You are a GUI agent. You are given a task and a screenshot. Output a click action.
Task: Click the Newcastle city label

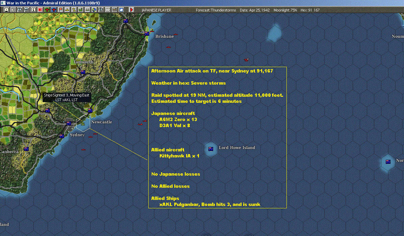tap(102, 122)
